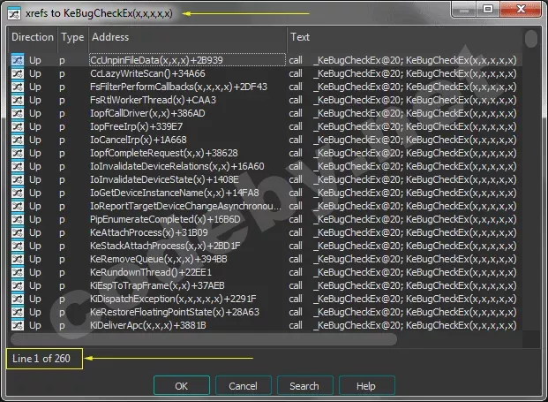Click xref icon of PipEnumerateCompleted row
Viewport: 548px width, 402px height.
point(18,219)
